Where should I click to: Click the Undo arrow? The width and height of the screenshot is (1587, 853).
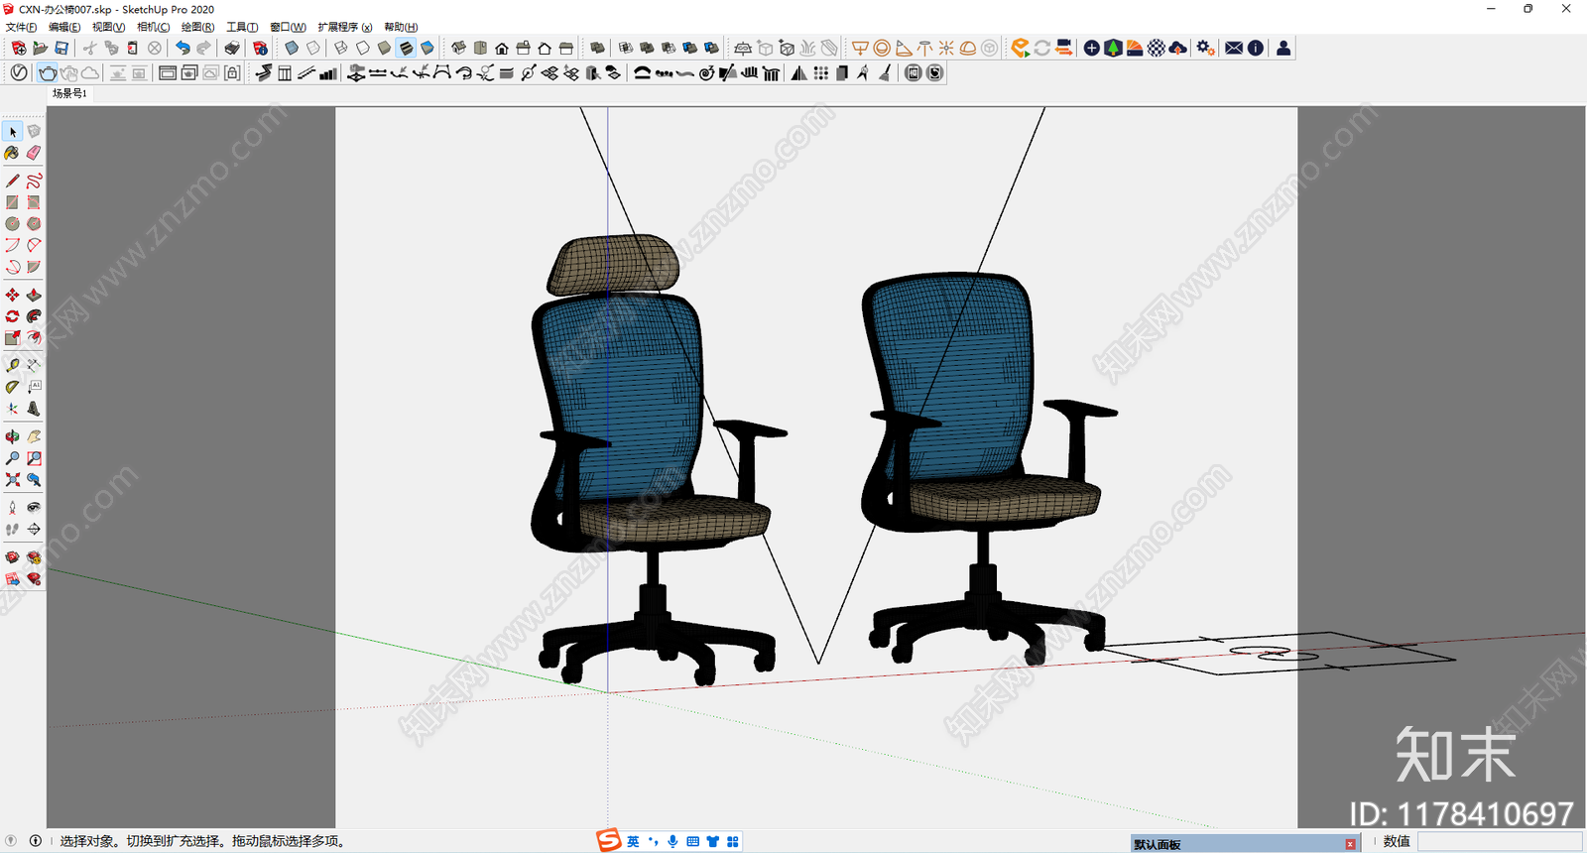[x=183, y=48]
